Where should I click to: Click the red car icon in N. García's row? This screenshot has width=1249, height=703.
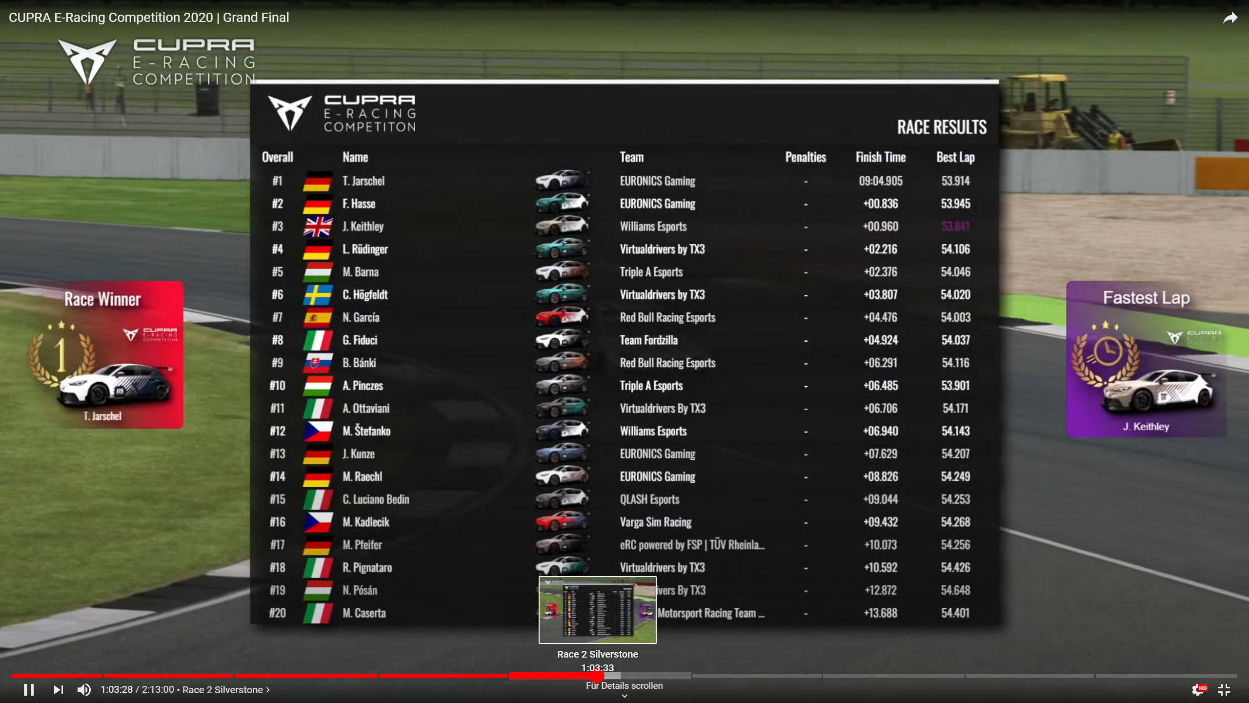click(562, 317)
